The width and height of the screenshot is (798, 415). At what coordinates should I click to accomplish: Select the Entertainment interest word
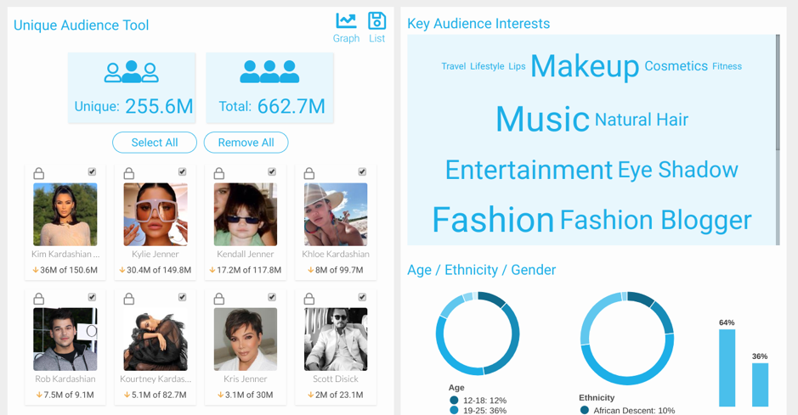click(x=529, y=171)
